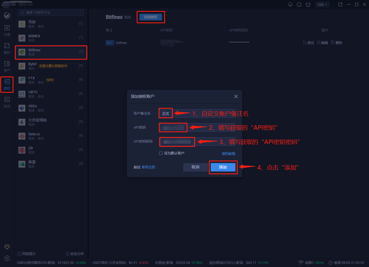Open 风险提示 risk notice
Screen dimensions: 369x267
tap(27, 254)
